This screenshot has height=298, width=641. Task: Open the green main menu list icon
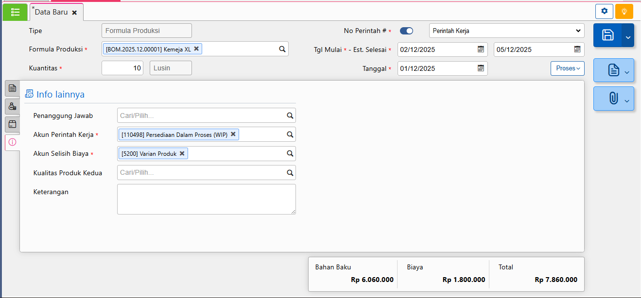(x=15, y=12)
